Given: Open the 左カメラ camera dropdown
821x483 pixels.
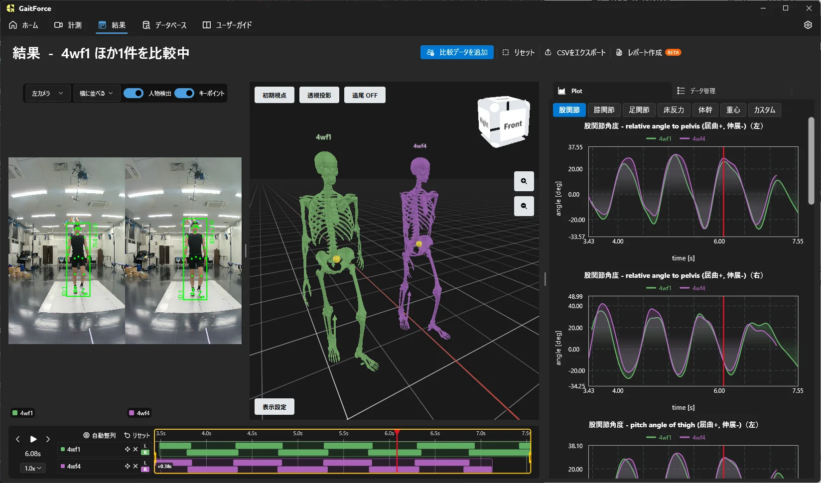Looking at the screenshot, I should point(48,93).
